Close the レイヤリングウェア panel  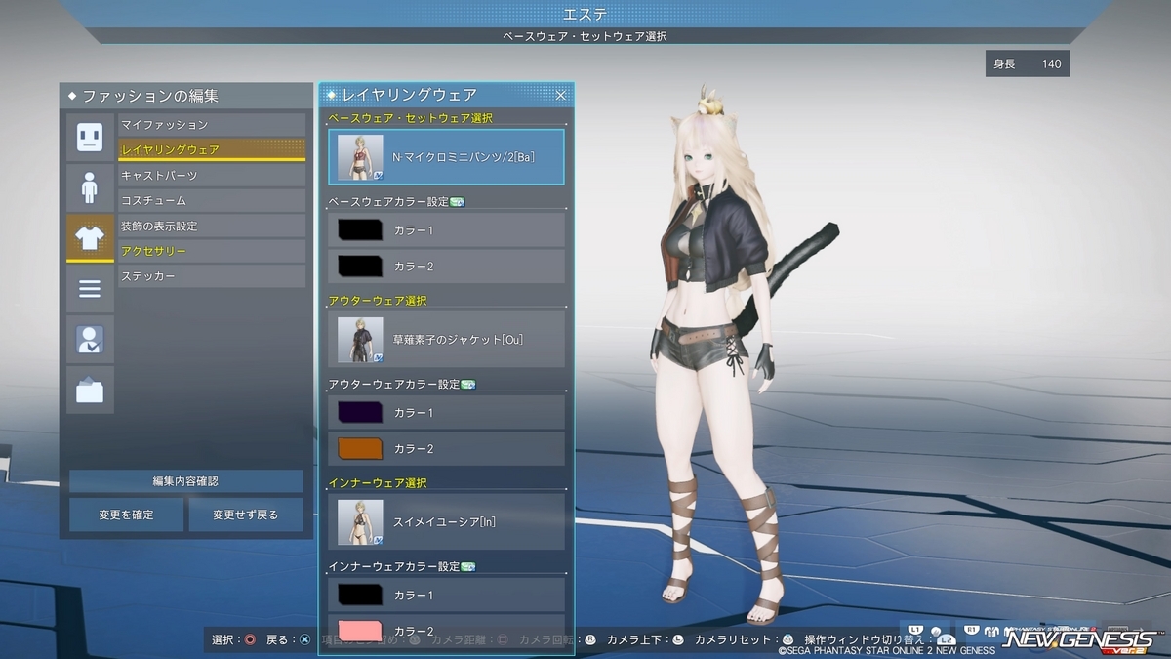click(x=561, y=95)
